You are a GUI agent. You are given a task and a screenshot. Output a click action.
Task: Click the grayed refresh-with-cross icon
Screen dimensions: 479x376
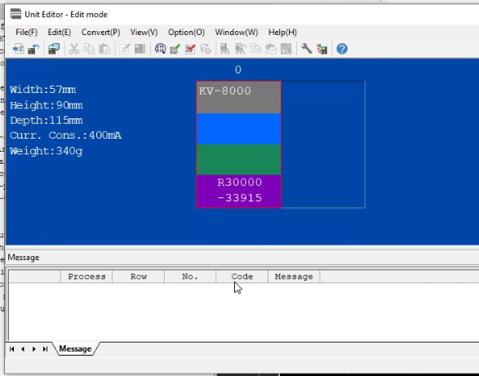pos(206,49)
